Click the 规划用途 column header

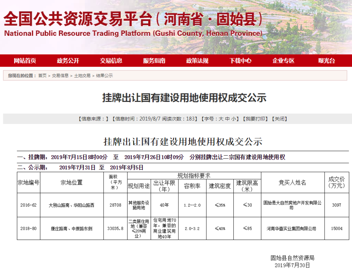[x=139, y=186]
